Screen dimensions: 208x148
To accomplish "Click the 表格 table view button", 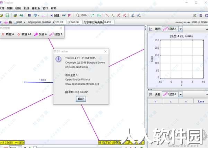I will pos(158,94).
